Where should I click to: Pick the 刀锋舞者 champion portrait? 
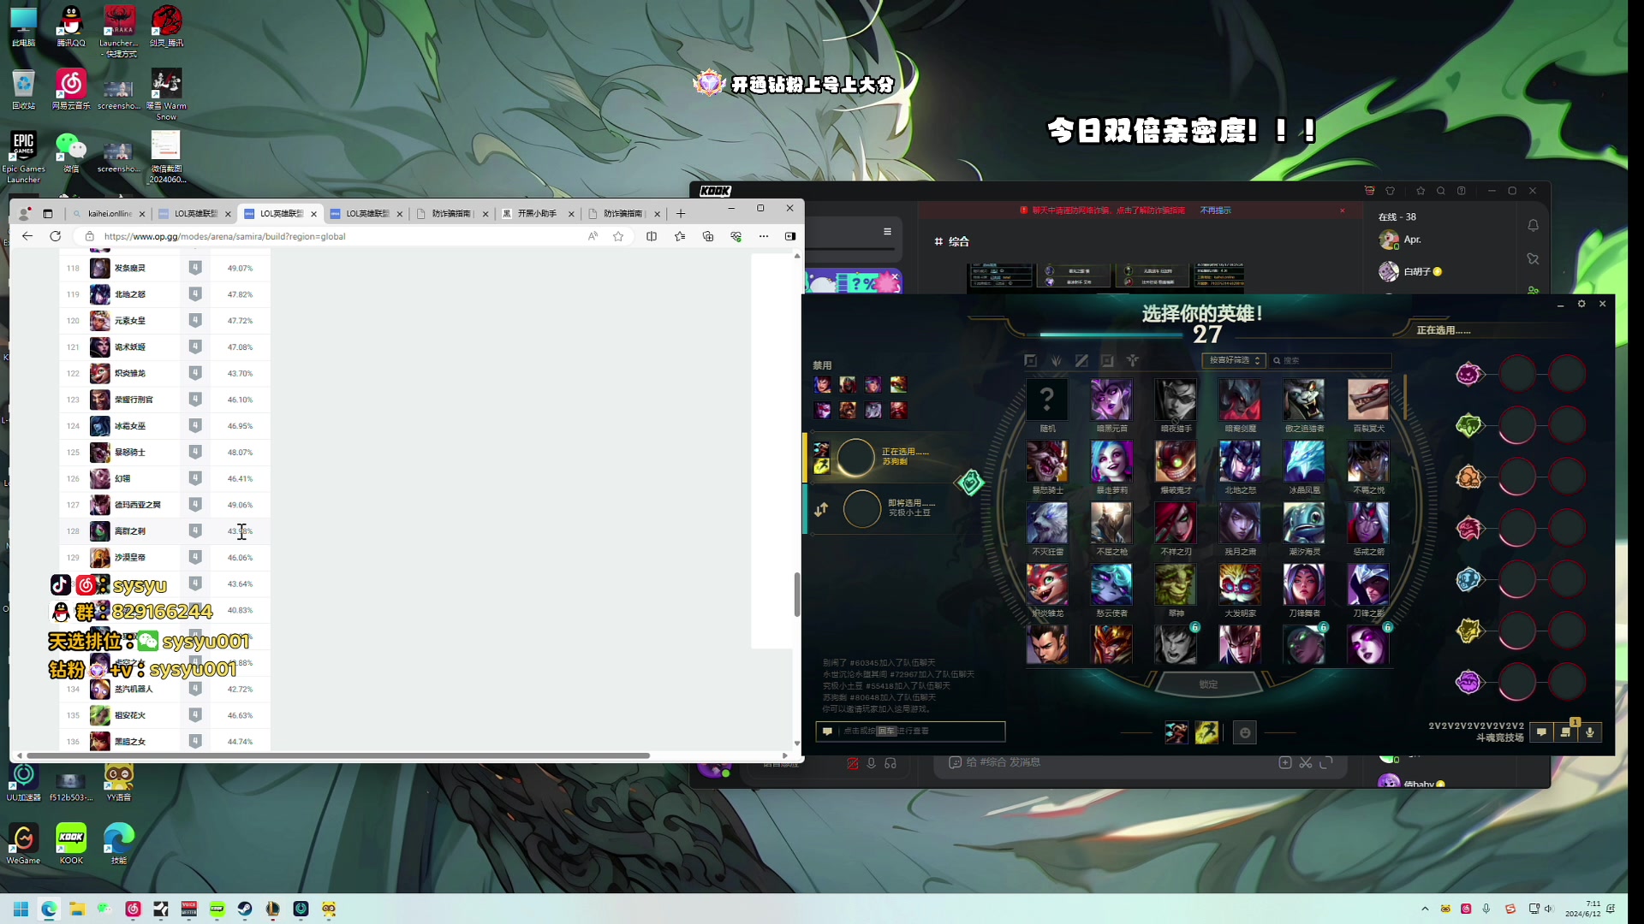pos(1304,585)
